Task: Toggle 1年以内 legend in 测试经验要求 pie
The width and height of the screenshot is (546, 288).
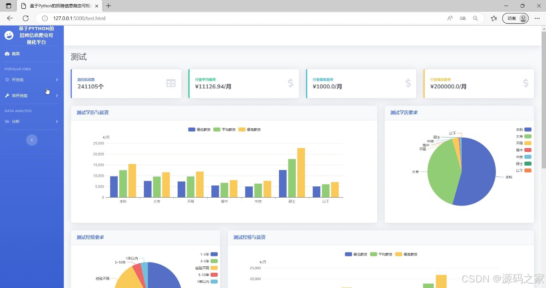Action: point(207,282)
